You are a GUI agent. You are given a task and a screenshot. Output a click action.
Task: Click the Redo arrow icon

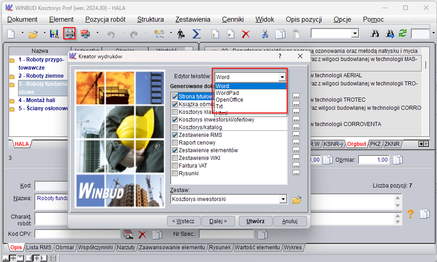point(134,34)
